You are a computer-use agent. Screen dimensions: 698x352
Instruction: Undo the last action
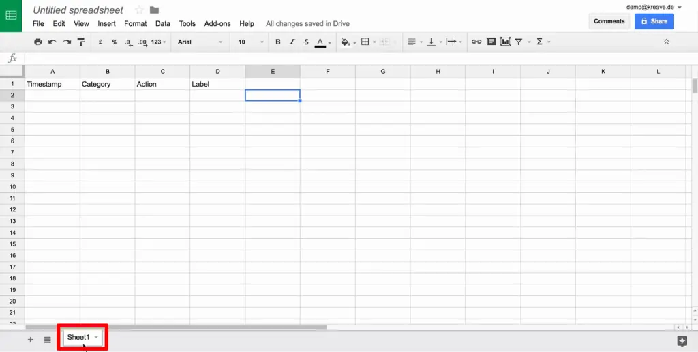click(x=52, y=42)
